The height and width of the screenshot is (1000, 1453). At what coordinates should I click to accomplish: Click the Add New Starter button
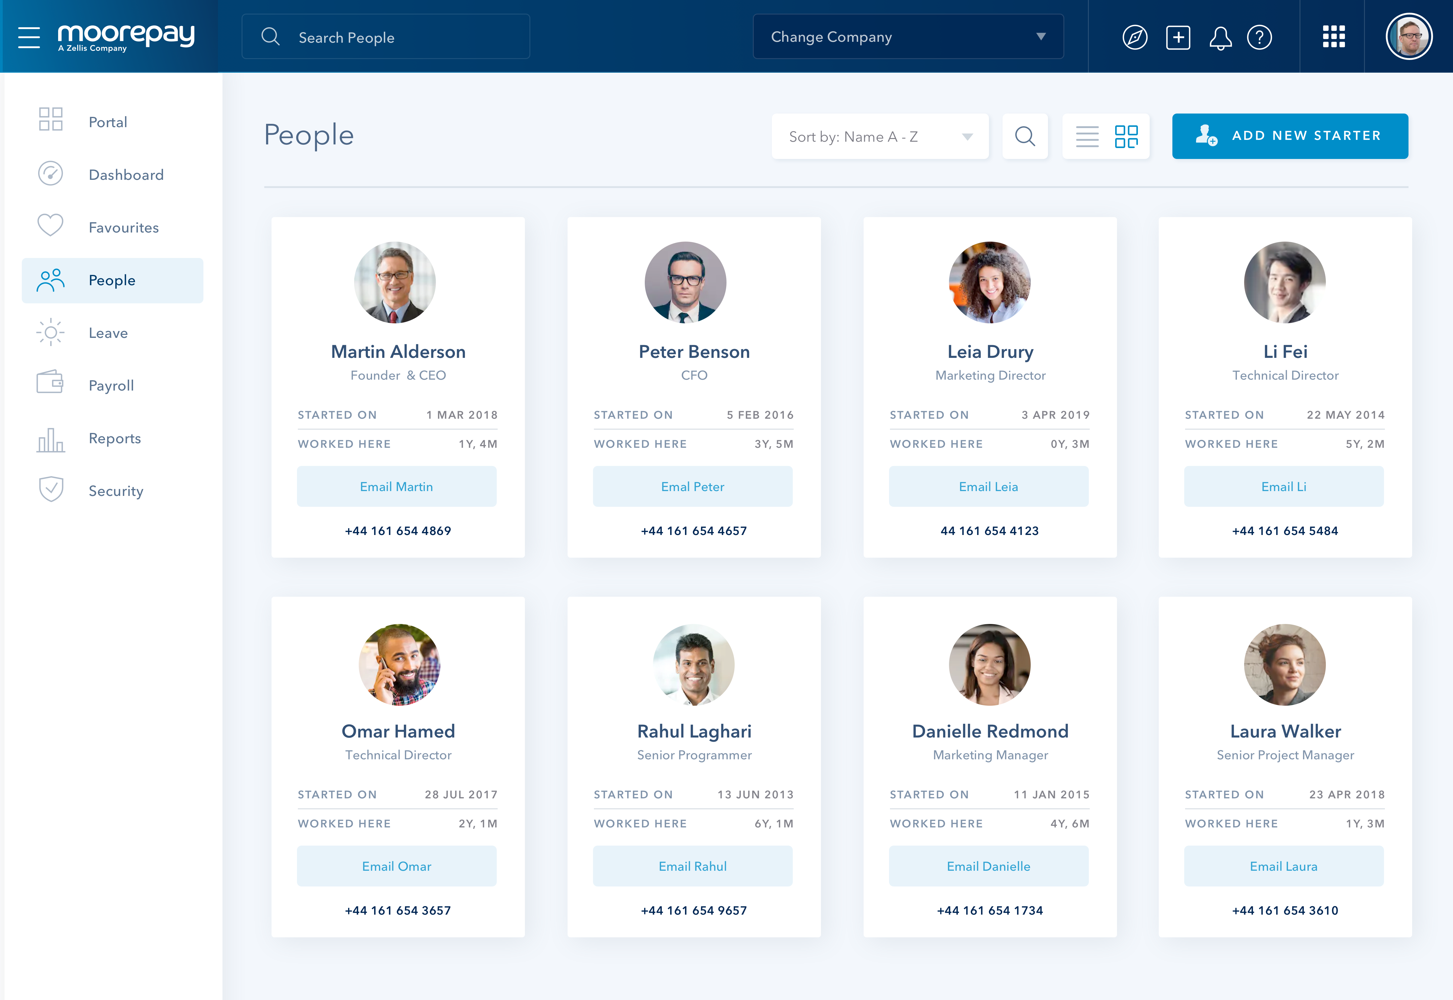pos(1290,136)
